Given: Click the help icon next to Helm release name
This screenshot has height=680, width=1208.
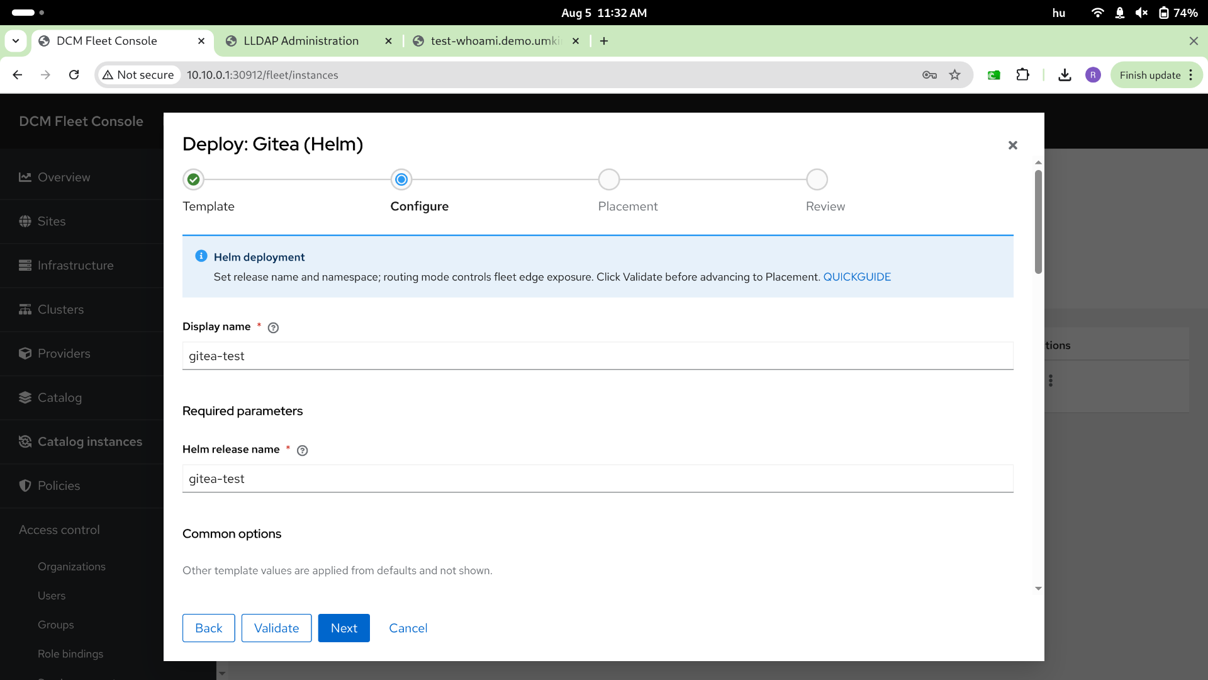Looking at the screenshot, I should [x=302, y=450].
